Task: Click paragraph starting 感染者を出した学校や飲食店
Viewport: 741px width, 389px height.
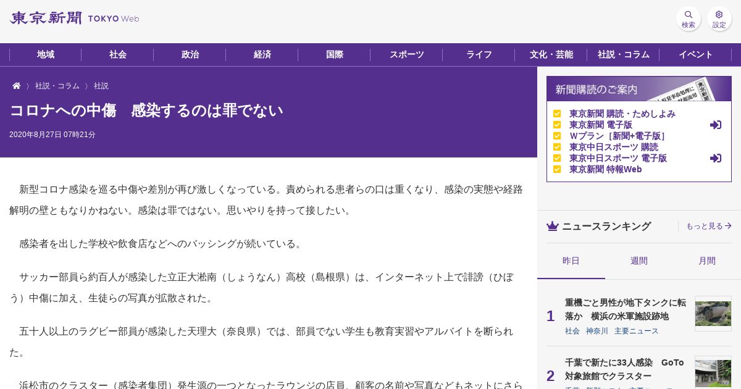Action: [x=162, y=244]
